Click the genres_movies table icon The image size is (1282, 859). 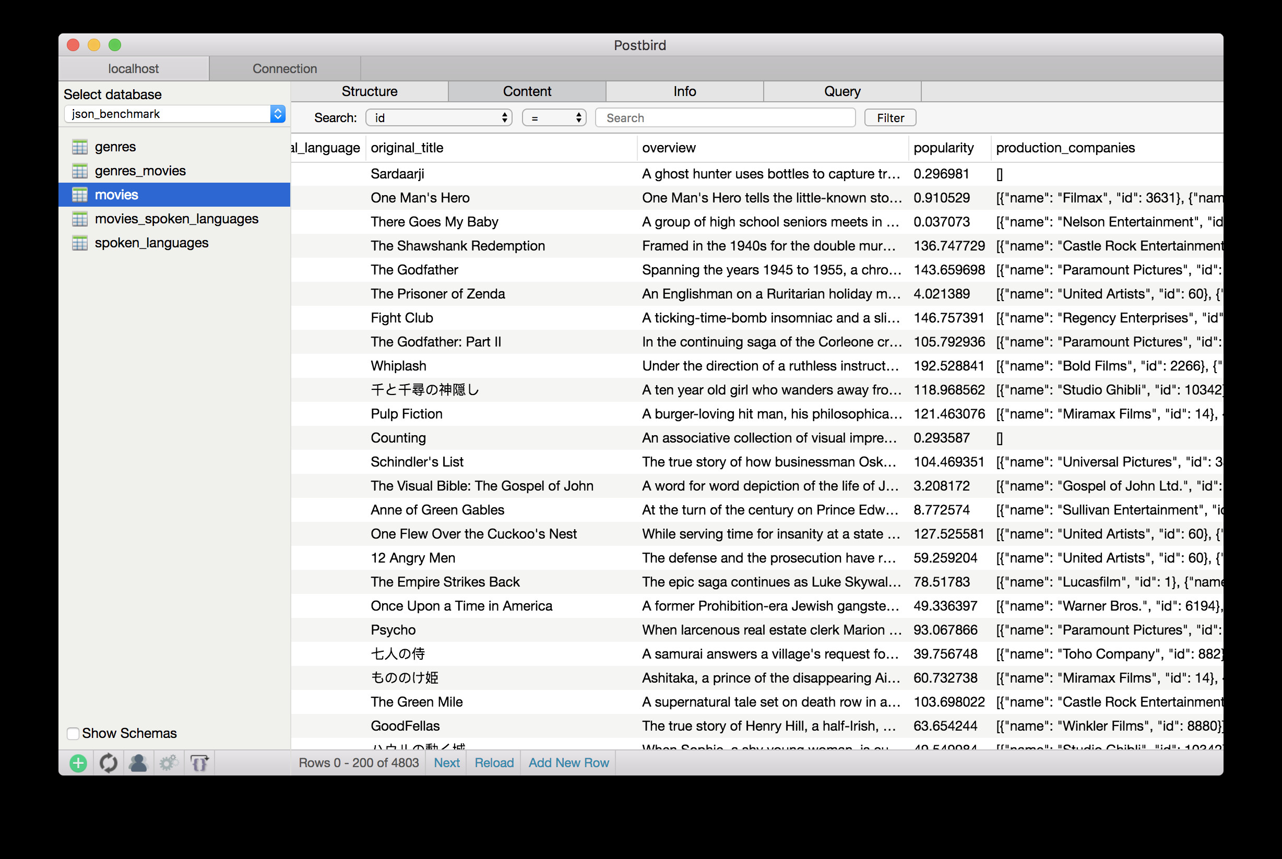pyautogui.click(x=80, y=171)
